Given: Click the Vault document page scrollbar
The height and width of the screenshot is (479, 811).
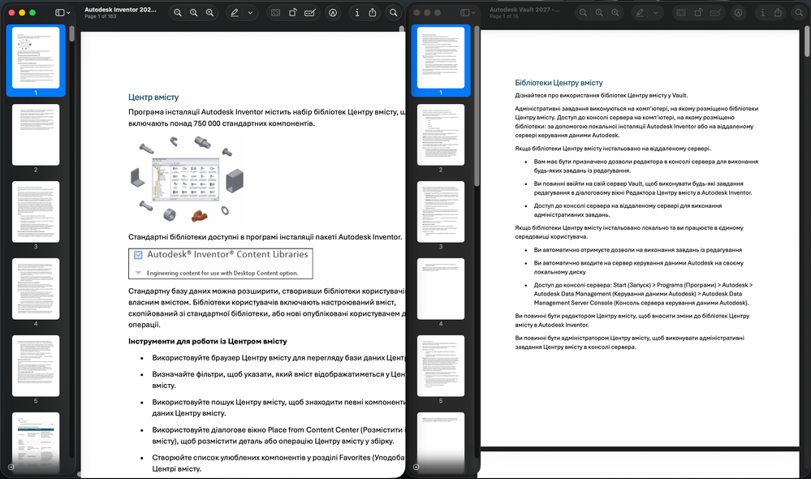Looking at the screenshot, I should 807,41.
